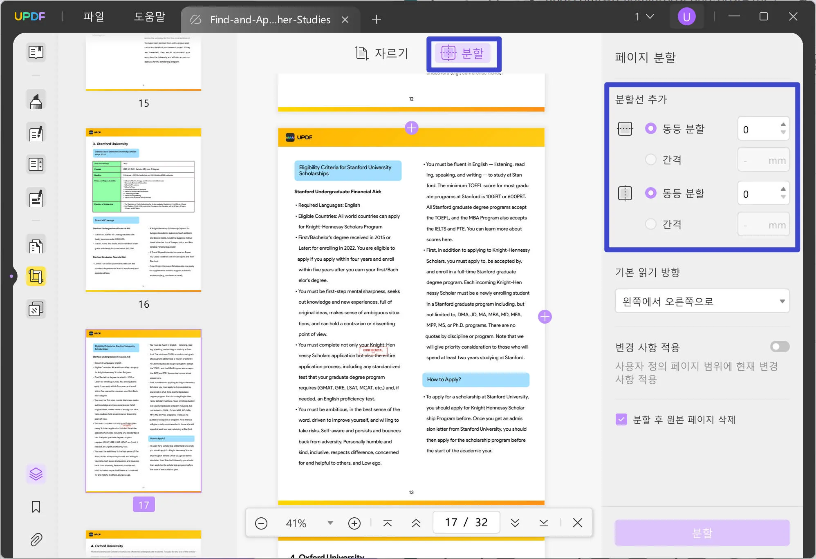Go to the next page arrow
Image resolution: width=816 pixels, height=559 pixels.
[x=515, y=523]
